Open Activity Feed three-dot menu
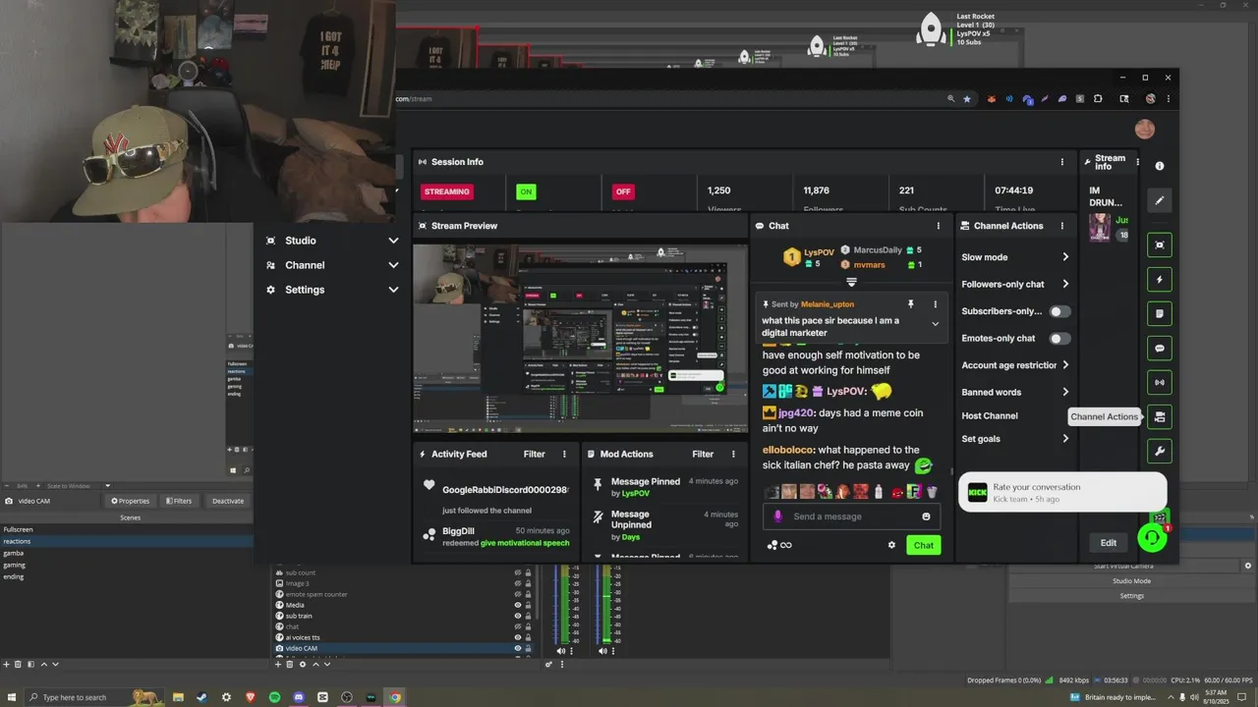 (564, 455)
